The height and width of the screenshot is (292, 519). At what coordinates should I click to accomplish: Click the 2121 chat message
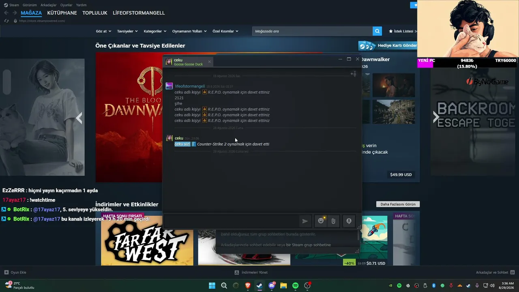[179, 98]
